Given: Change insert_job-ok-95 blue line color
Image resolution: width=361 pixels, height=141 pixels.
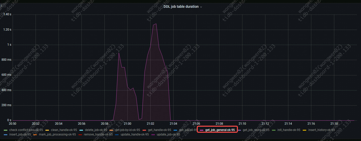Looking at the screenshot, I should [6, 134].
